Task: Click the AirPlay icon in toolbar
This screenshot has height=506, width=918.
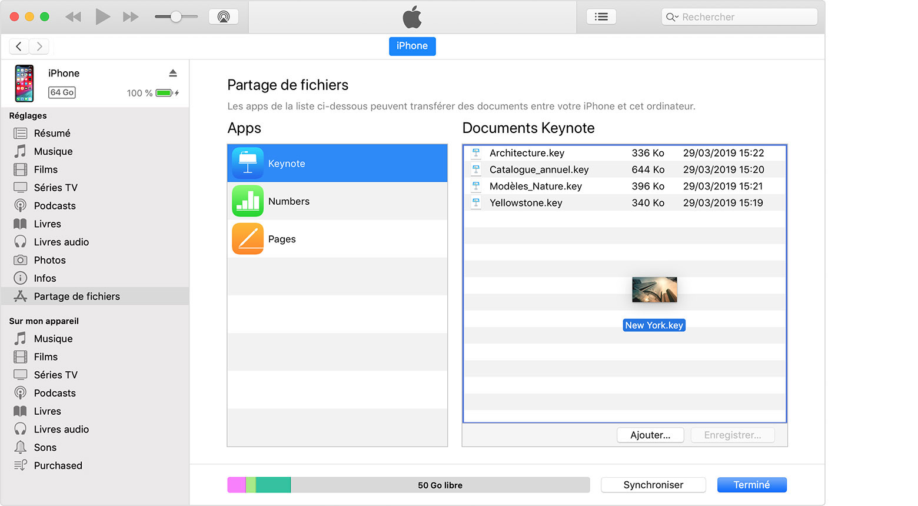Action: [224, 16]
